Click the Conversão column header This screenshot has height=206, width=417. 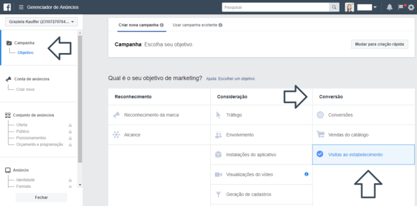click(x=331, y=97)
